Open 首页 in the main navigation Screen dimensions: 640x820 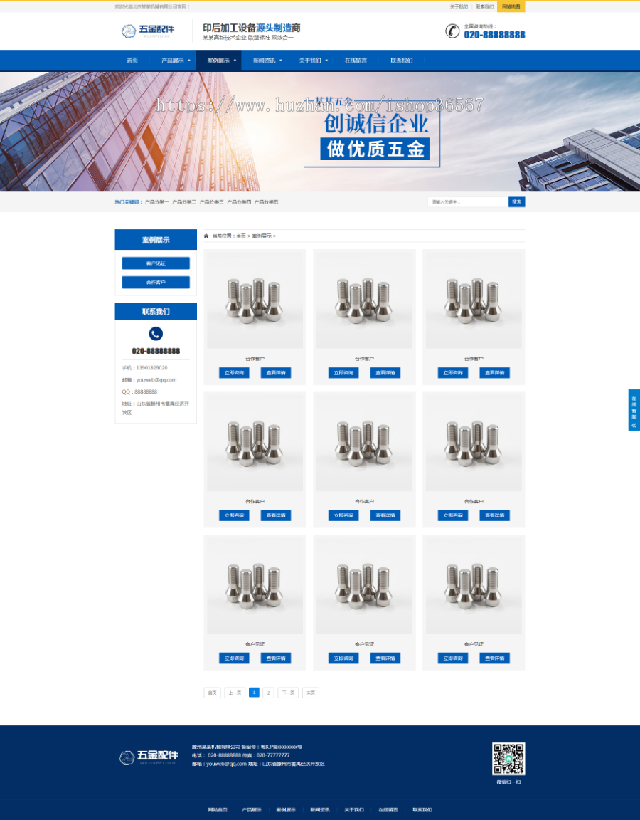[132, 61]
